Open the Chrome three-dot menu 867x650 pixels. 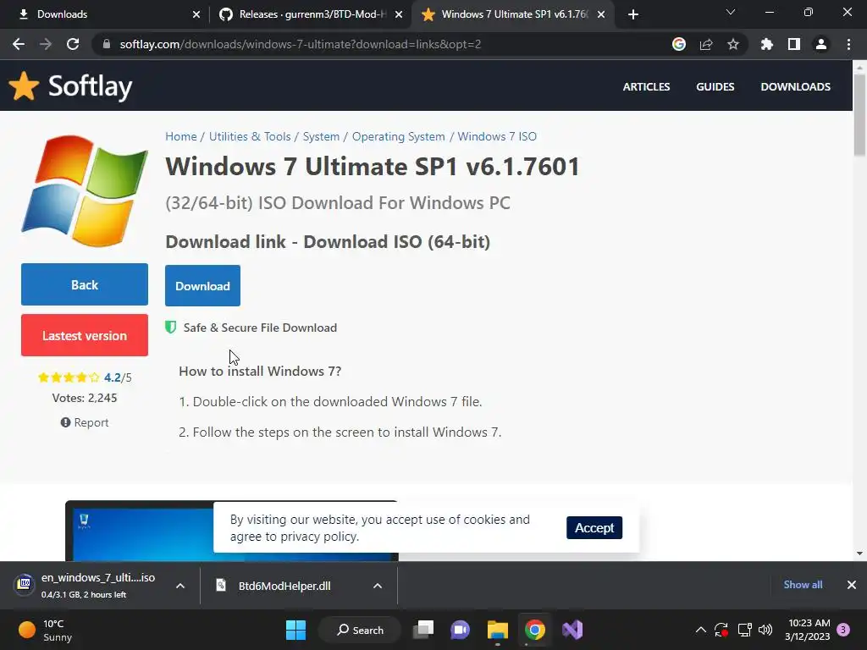tap(848, 44)
